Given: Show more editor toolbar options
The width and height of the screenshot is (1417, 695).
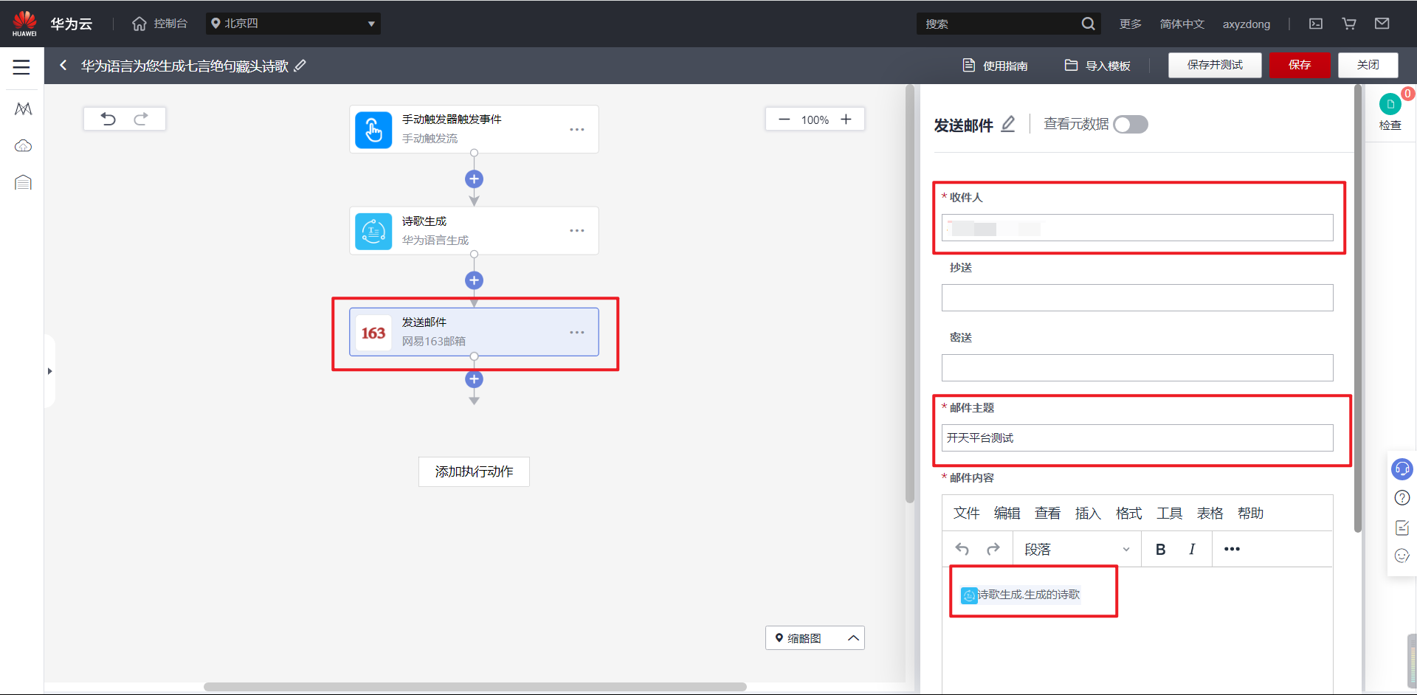Looking at the screenshot, I should tap(1232, 549).
